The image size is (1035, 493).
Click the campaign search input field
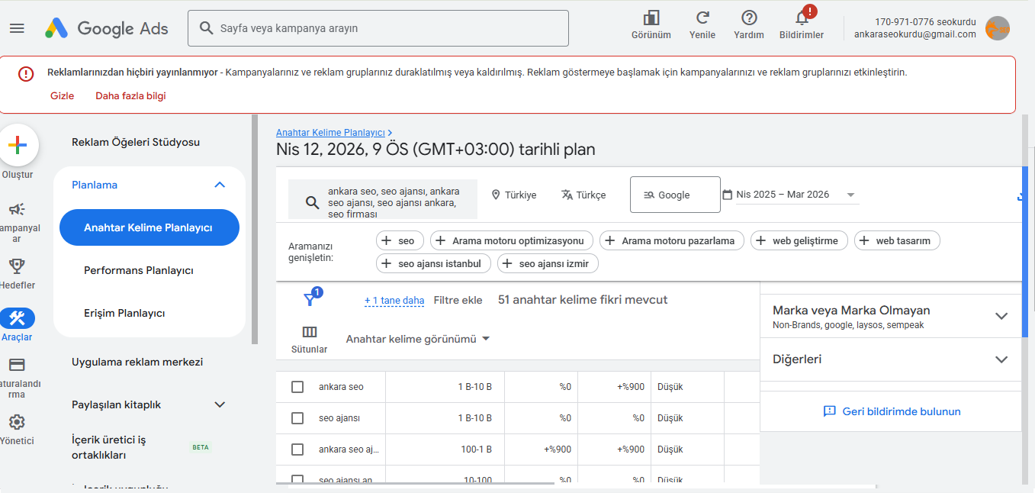[378, 28]
